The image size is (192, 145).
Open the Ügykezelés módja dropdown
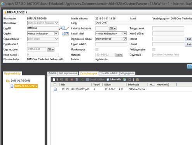click(x=111, y=39)
